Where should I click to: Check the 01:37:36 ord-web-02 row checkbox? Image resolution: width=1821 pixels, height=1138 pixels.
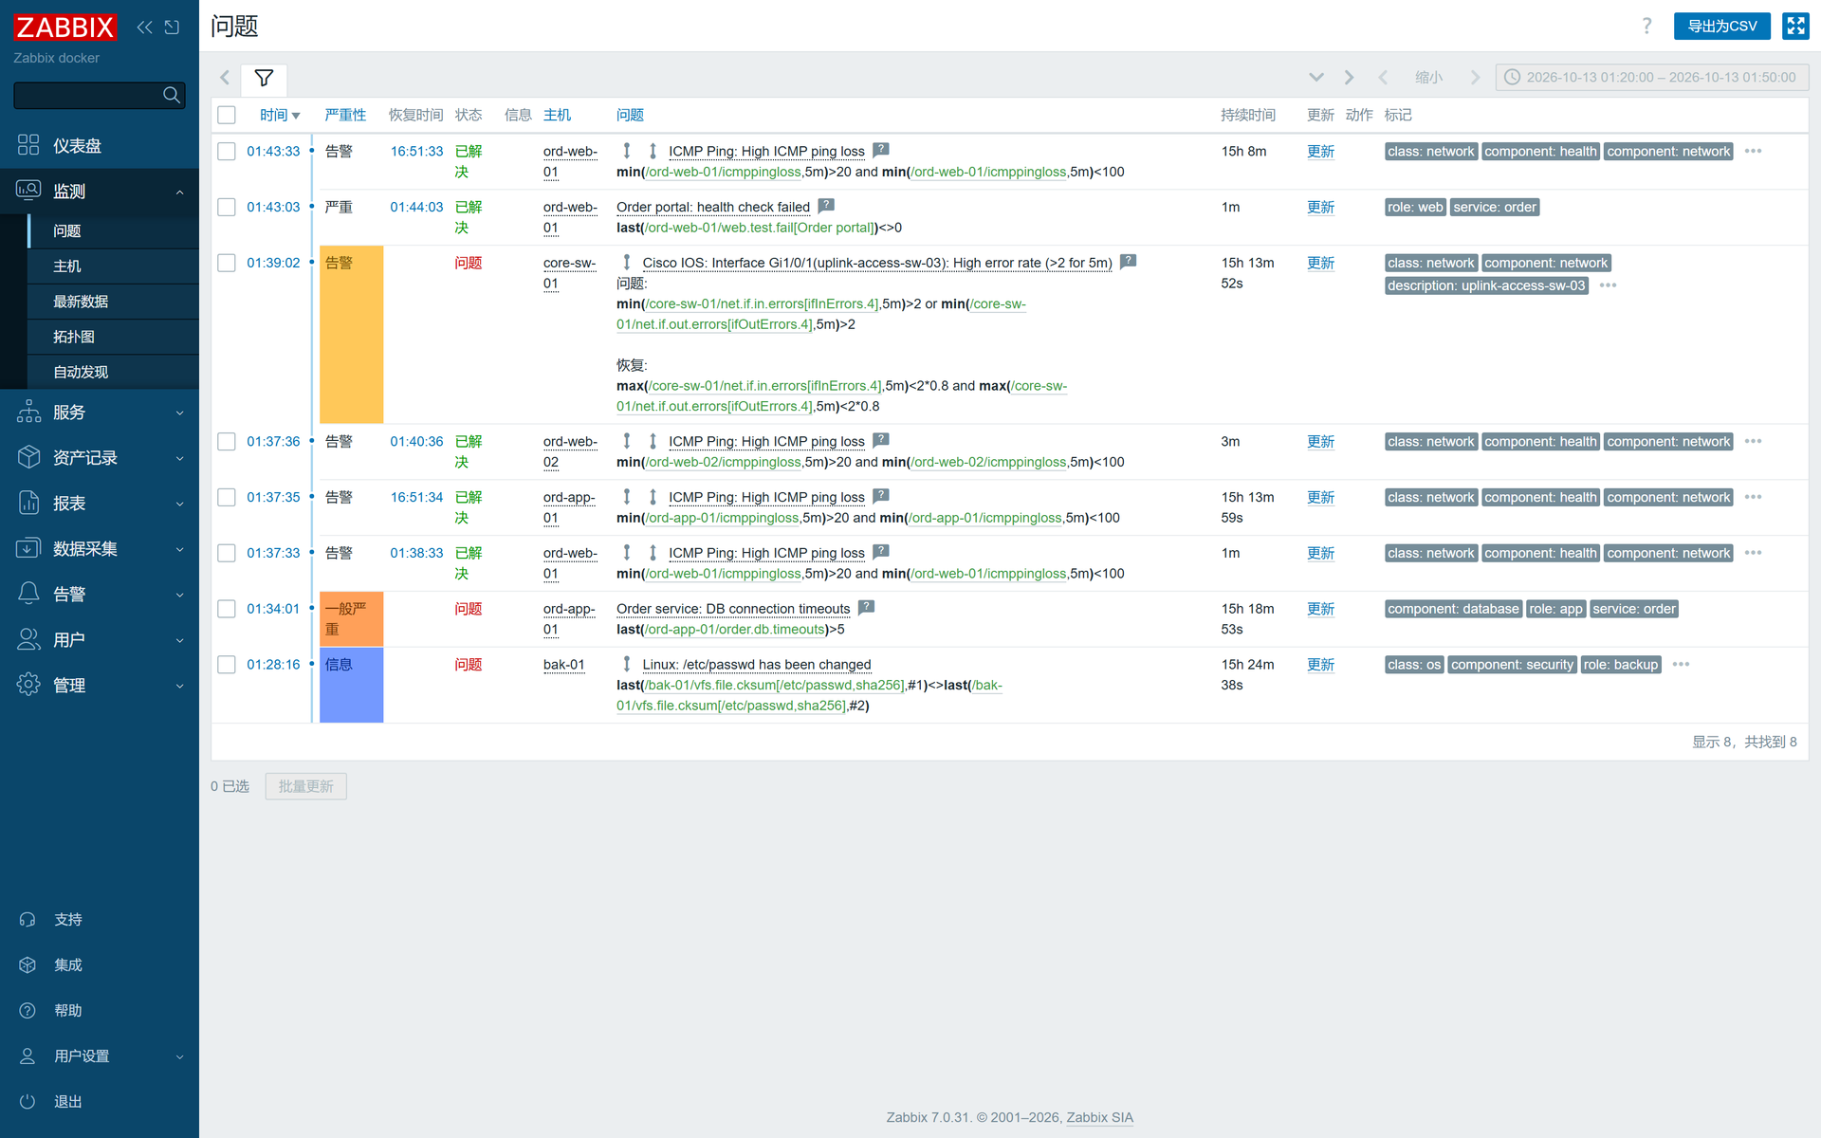tap(227, 442)
